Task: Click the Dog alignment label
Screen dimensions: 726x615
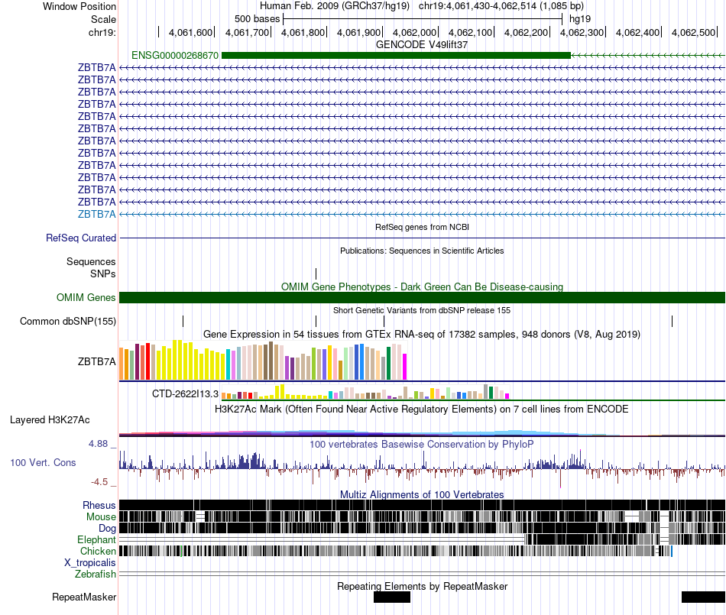Action: coord(107,528)
